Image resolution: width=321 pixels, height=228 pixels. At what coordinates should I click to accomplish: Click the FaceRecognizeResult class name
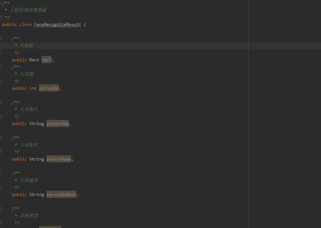point(58,24)
